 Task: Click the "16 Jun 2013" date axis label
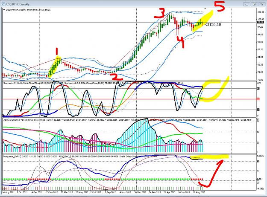[184, 192]
